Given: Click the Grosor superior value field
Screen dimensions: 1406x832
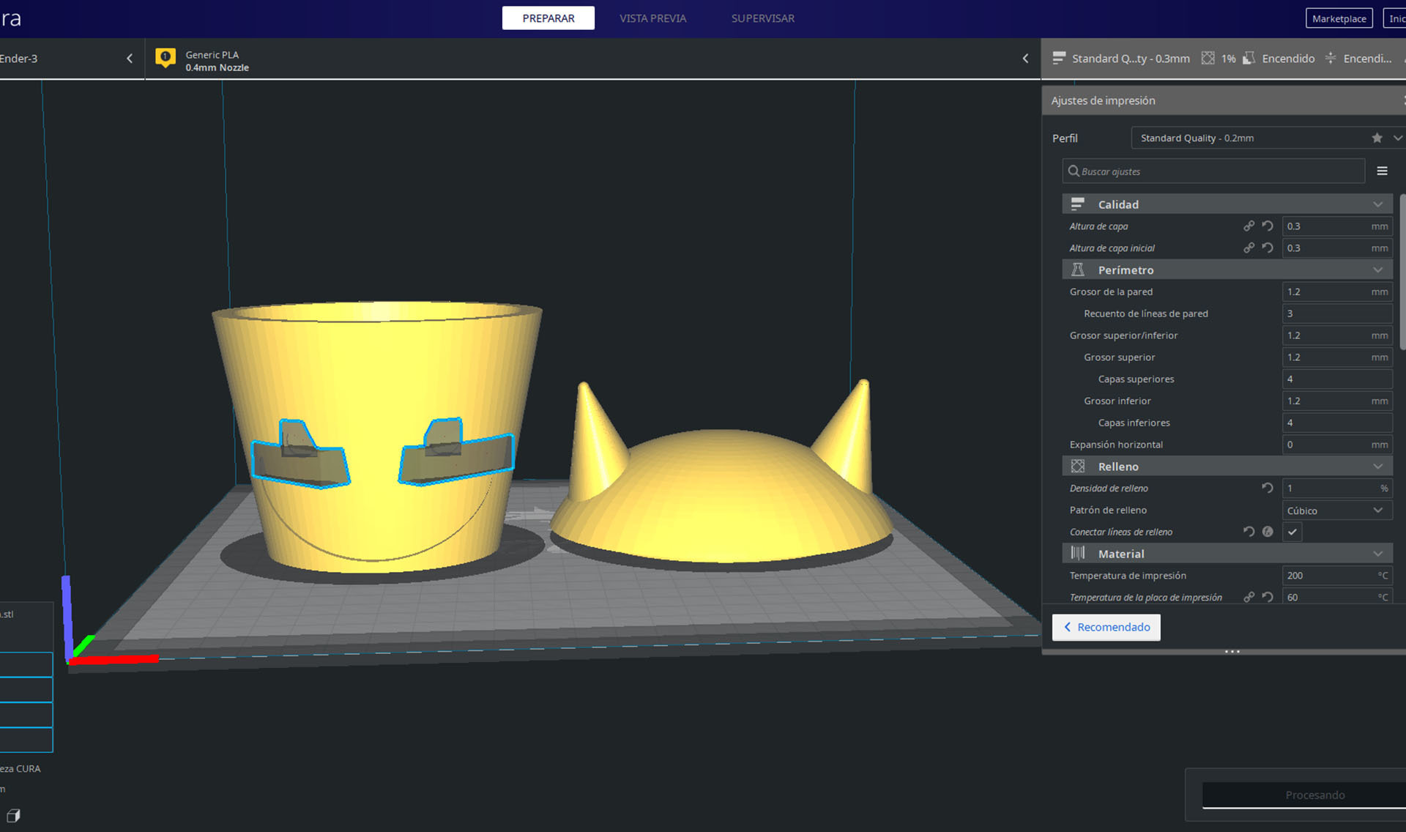Looking at the screenshot, I should 1337,357.
